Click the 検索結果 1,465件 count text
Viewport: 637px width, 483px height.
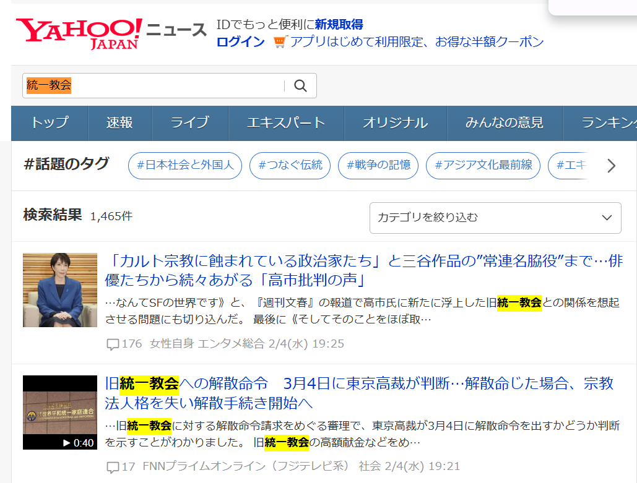pyautogui.click(x=77, y=215)
